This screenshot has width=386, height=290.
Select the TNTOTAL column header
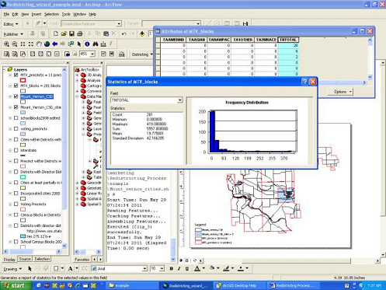288,40
